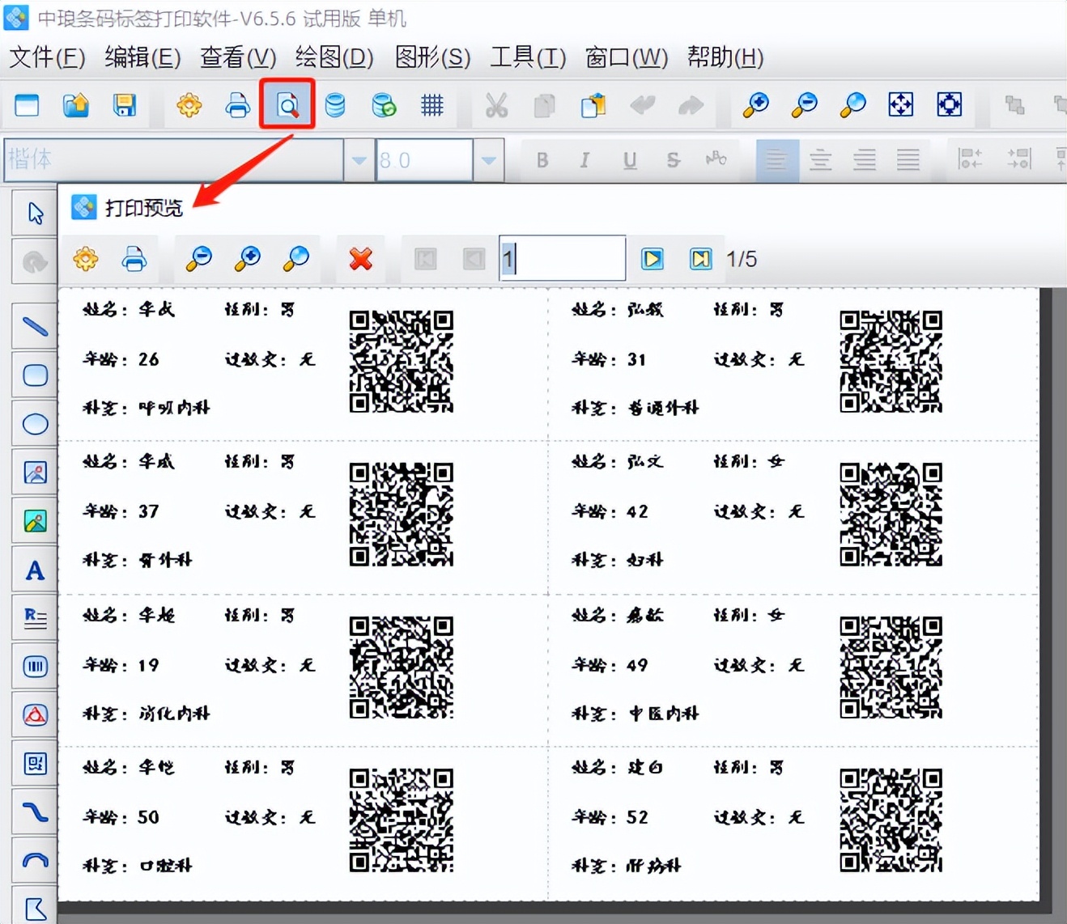1067x924 pixels.
Task: Select the curve line tool
Action: [35, 812]
